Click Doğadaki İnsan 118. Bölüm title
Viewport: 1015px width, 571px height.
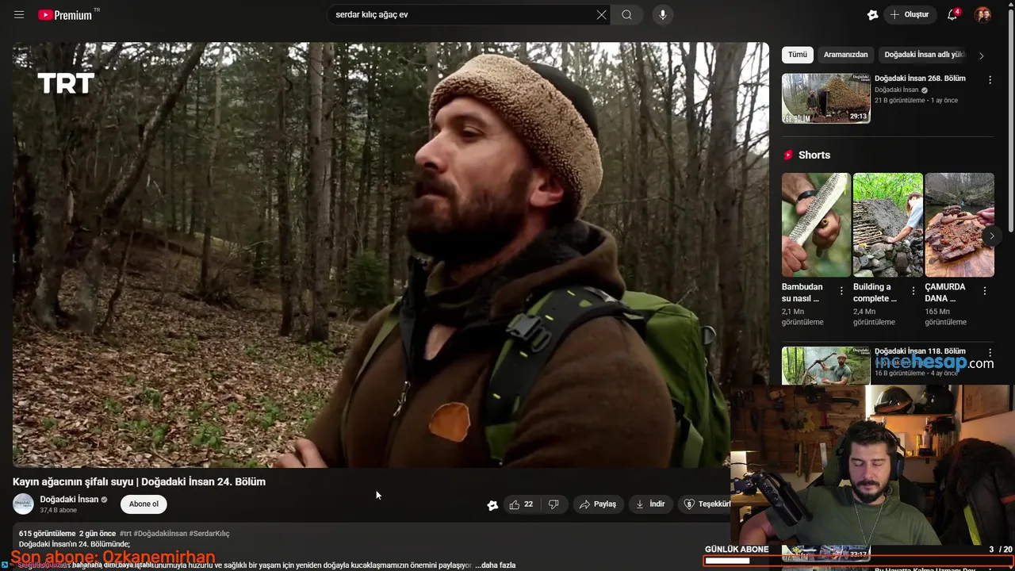point(920,351)
